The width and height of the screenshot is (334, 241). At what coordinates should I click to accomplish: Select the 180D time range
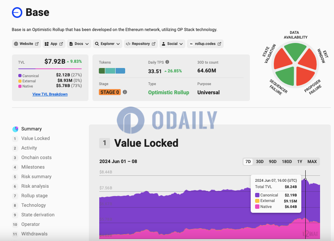click(287, 161)
